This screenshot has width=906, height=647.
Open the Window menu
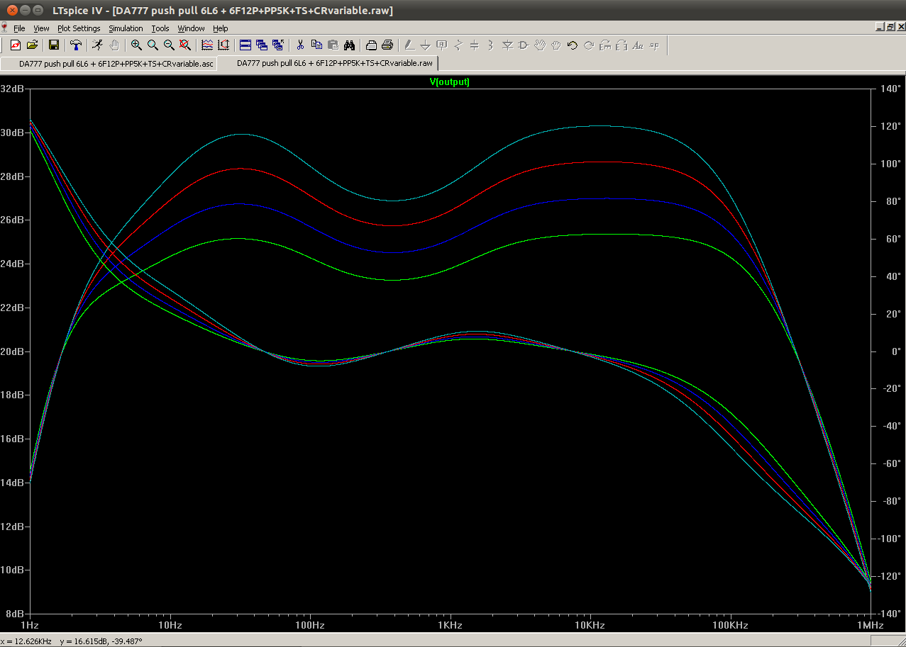[191, 28]
